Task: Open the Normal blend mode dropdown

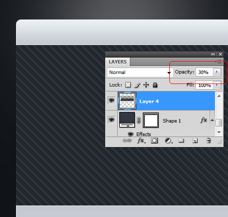Action: pyautogui.click(x=140, y=72)
